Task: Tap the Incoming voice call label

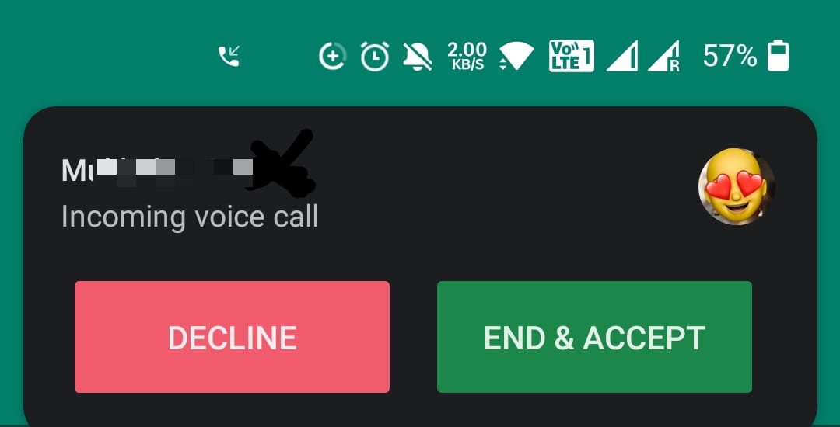Action: 190,217
